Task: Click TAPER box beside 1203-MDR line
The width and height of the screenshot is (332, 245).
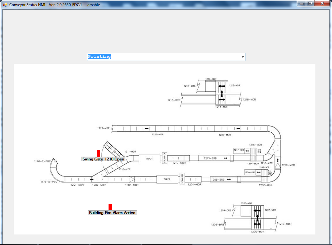Action: (167, 179)
